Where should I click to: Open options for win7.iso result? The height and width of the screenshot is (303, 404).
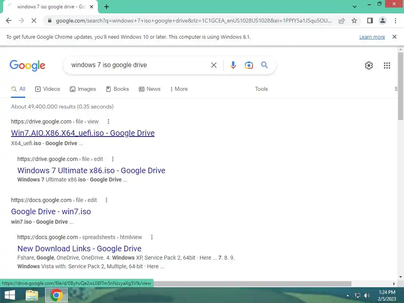pos(107,200)
